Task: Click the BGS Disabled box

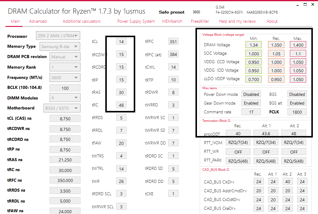Action: pos(297,94)
